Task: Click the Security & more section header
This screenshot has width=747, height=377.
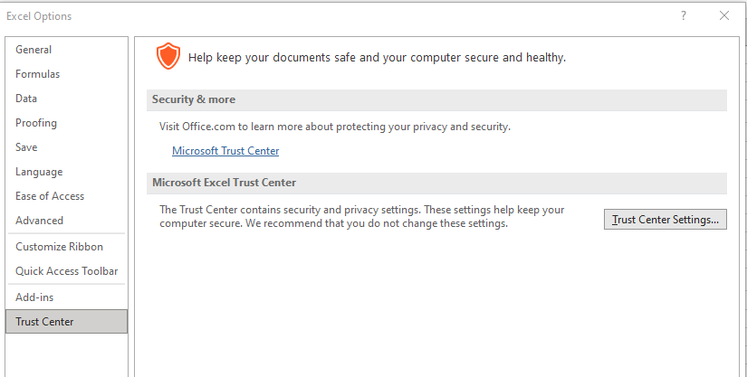Action: [194, 99]
